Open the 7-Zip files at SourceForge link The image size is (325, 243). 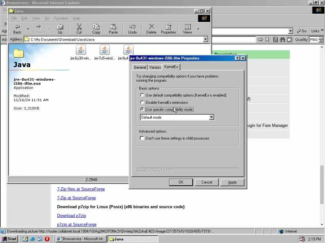(x=81, y=189)
